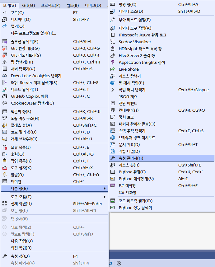
Task: Open 브라우저 링크 대시보드
Action: (x=161, y=138)
